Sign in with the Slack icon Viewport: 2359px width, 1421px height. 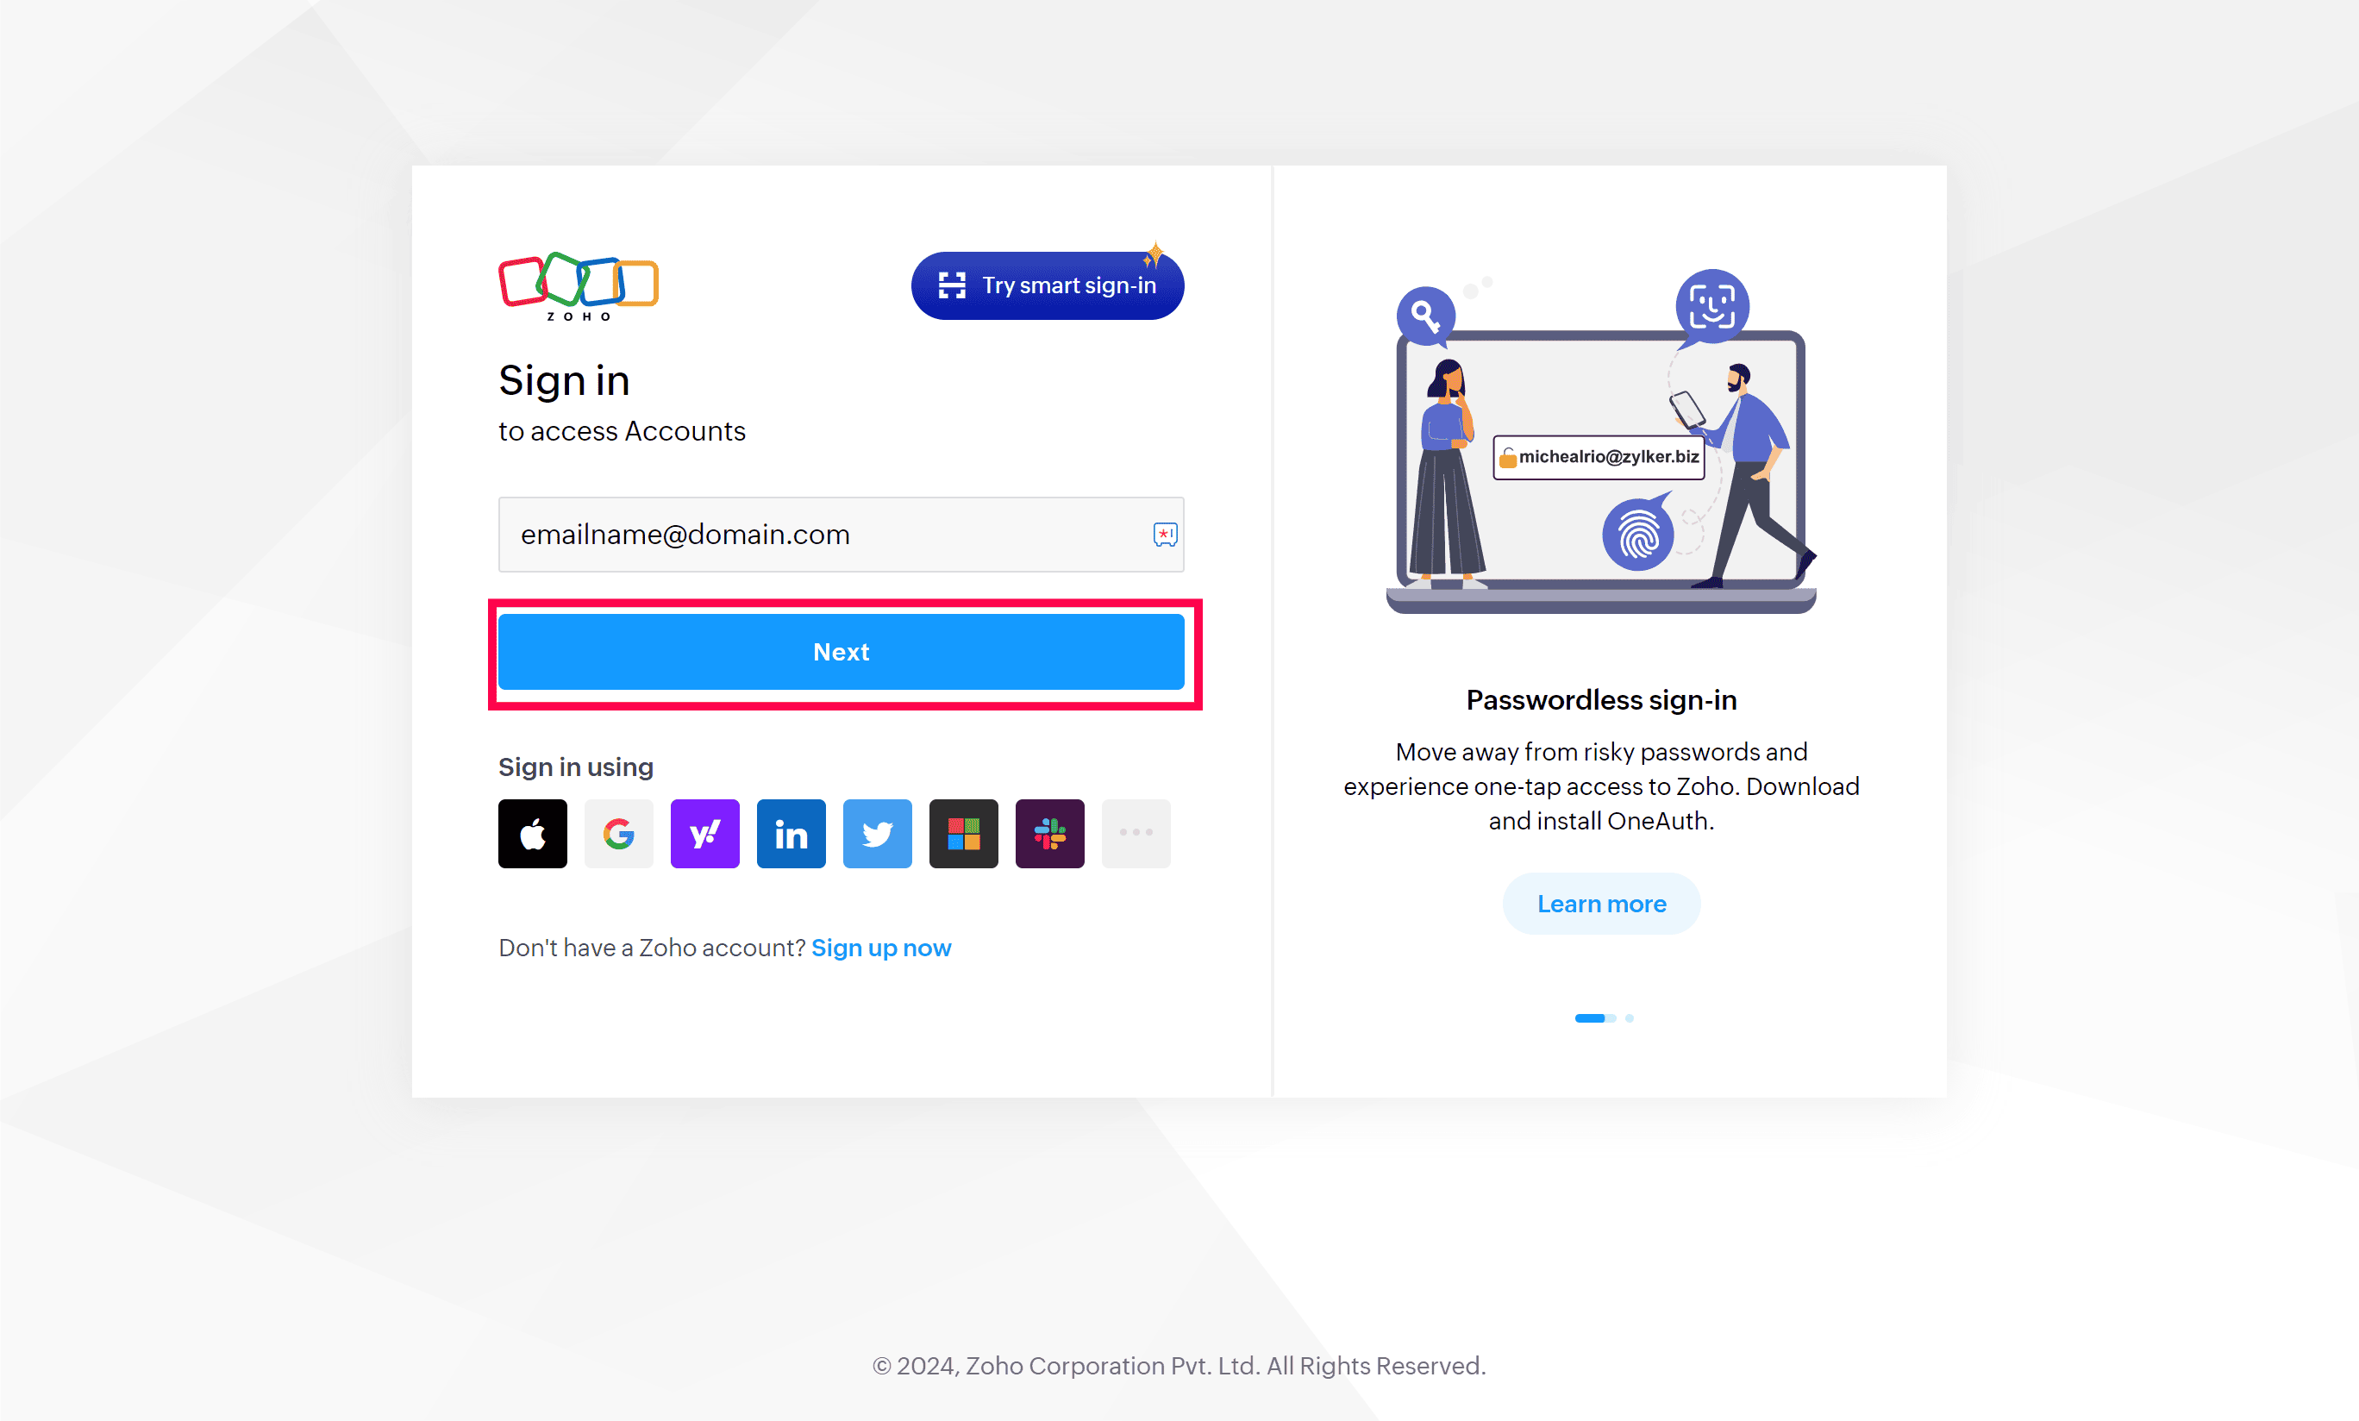click(1049, 833)
